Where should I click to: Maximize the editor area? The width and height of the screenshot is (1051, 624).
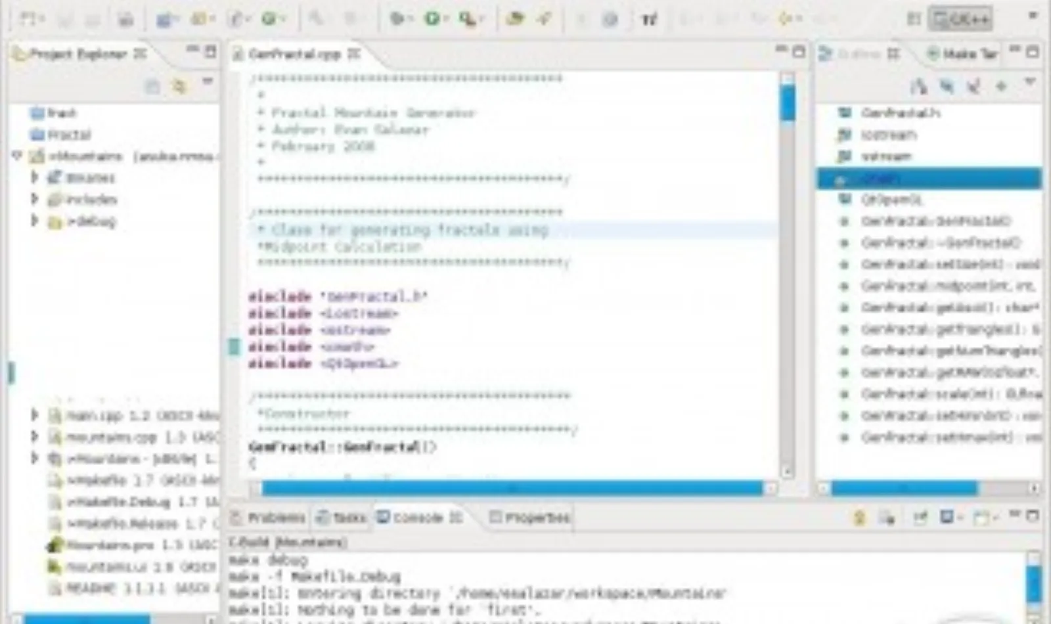coord(799,51)
